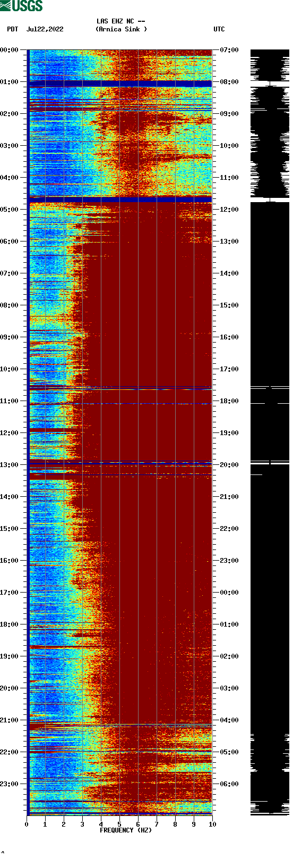Click the 16:00 PDT time label
This screenshot has height=858, width=293.
(10, 561)
